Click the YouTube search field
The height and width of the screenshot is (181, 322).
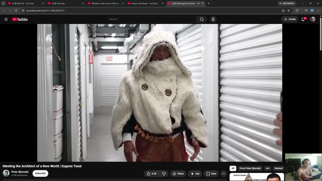tap(152, 19)
